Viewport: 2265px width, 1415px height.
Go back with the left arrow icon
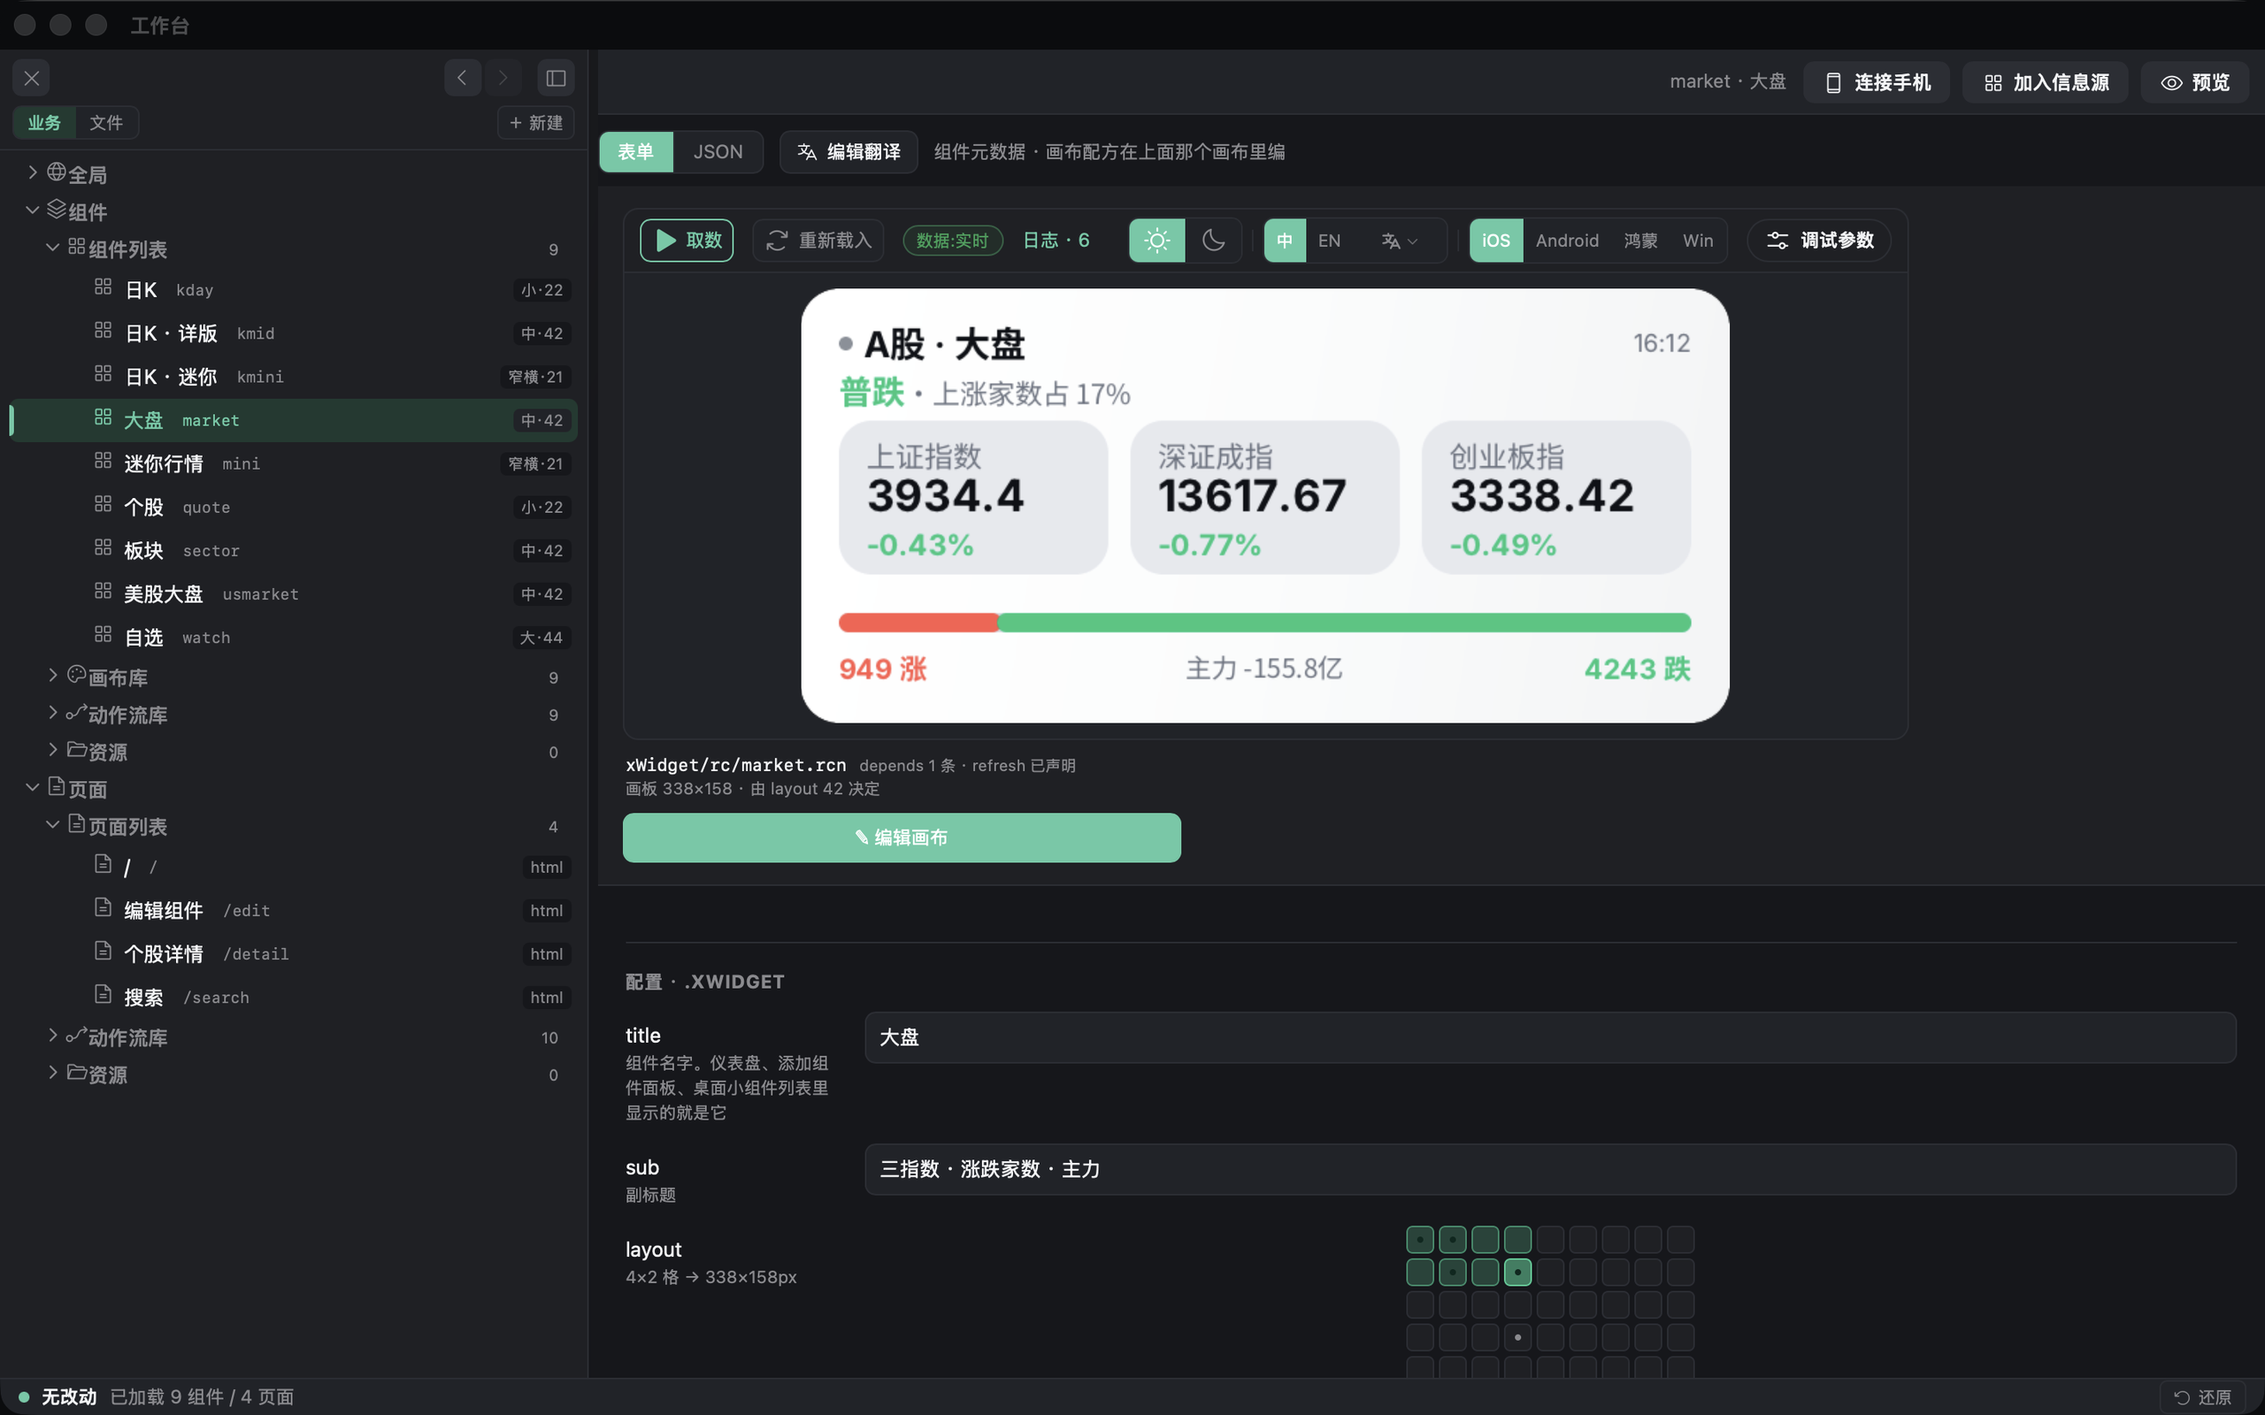463,78
